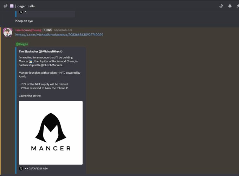The width and height of the screenshot is (239, 176).
Task: Click the message timestamp 02/08/2026 5:17
Action: click(x=63, y=30)
